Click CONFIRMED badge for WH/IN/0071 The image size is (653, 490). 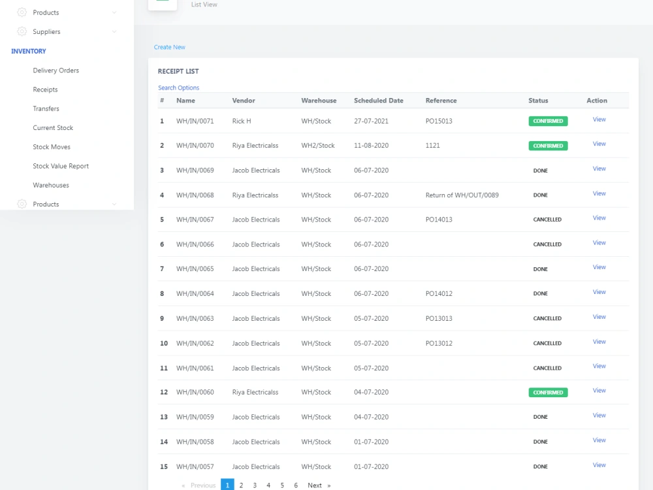pyautogui.click(x=548, y=121)
